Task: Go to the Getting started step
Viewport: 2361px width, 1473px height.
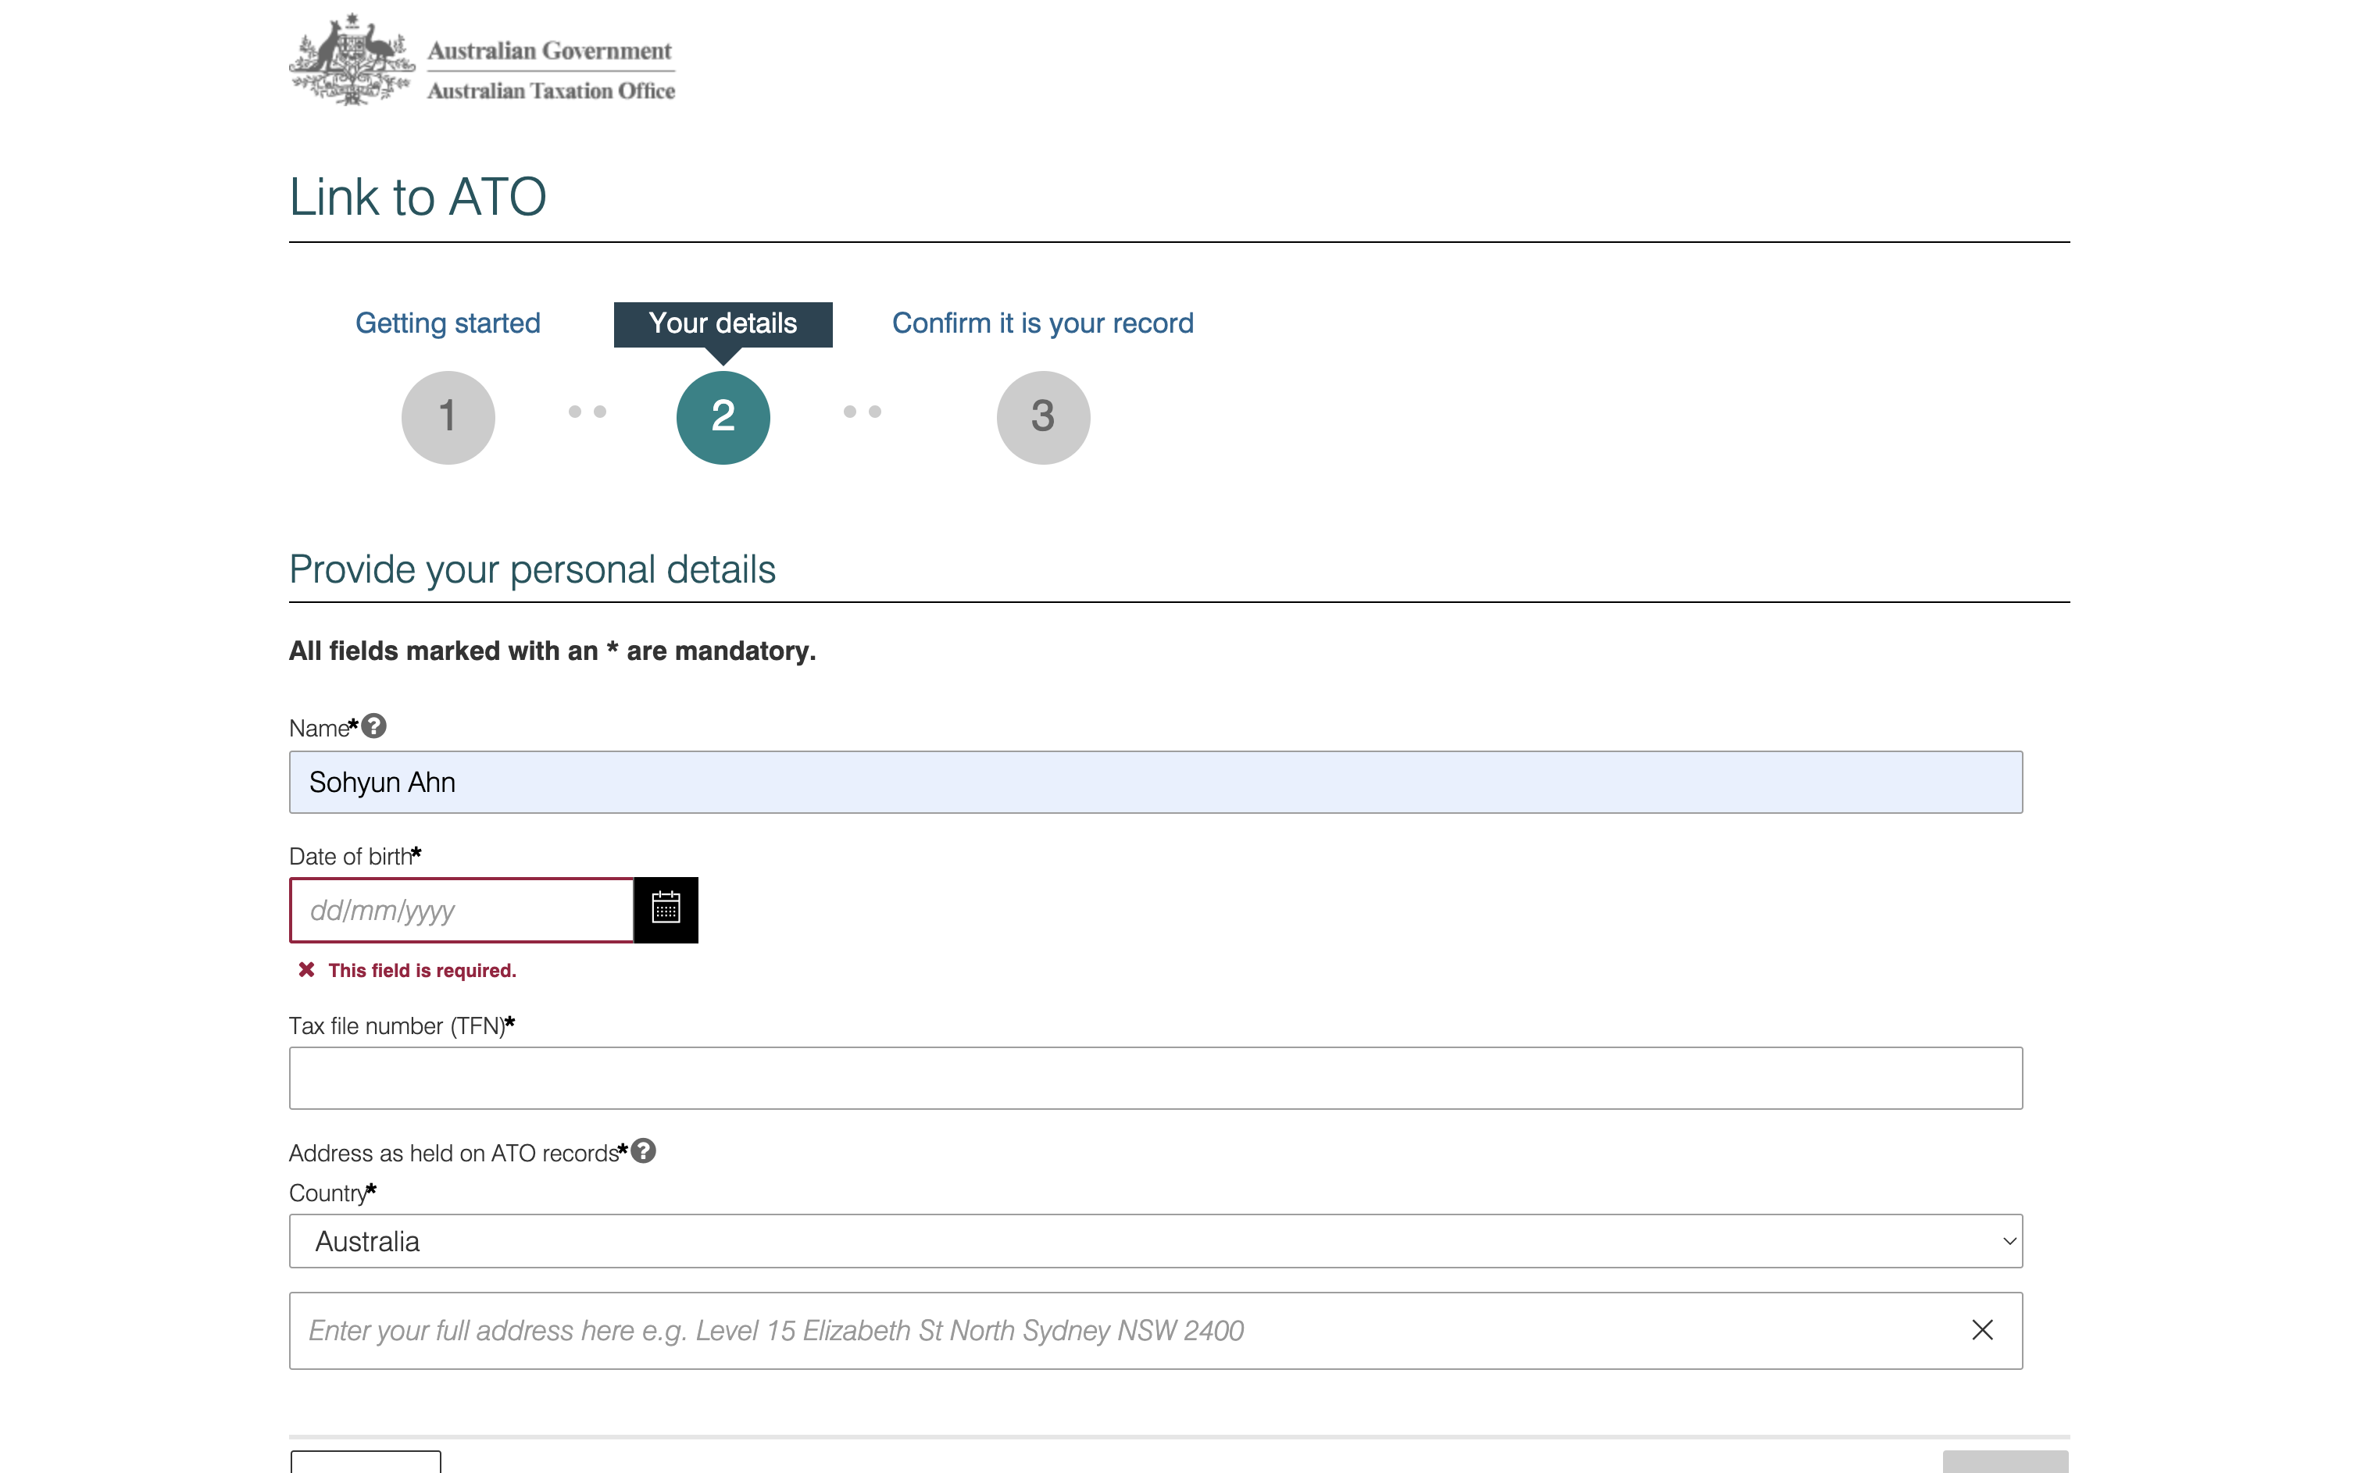Action: [447, 323]
